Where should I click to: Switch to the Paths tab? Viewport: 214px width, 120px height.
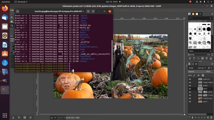coord(196,64)
